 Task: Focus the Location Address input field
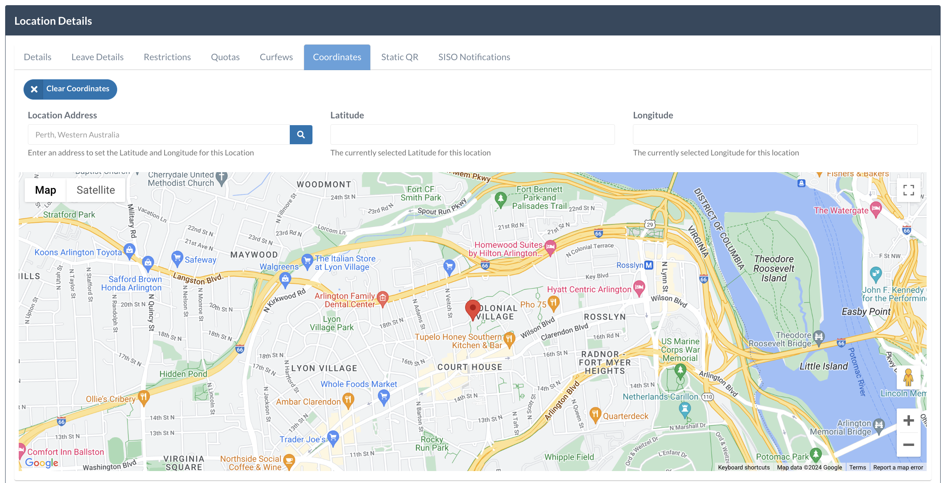159,135
